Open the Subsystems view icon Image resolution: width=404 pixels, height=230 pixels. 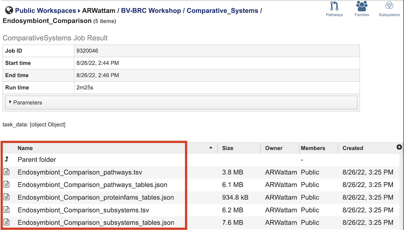pos(389,9)
